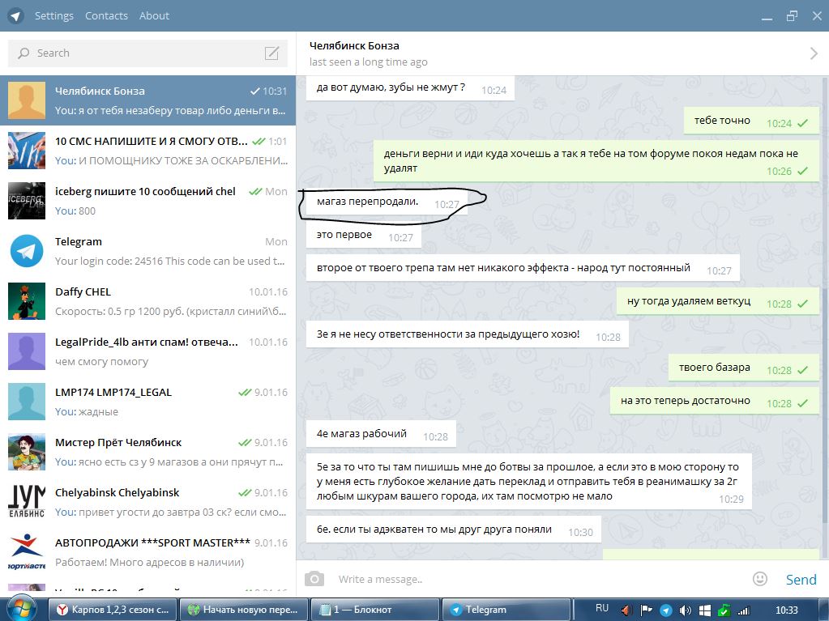
Task: Click the message 'на это теперь достаточно'
Action: point(714,402)
